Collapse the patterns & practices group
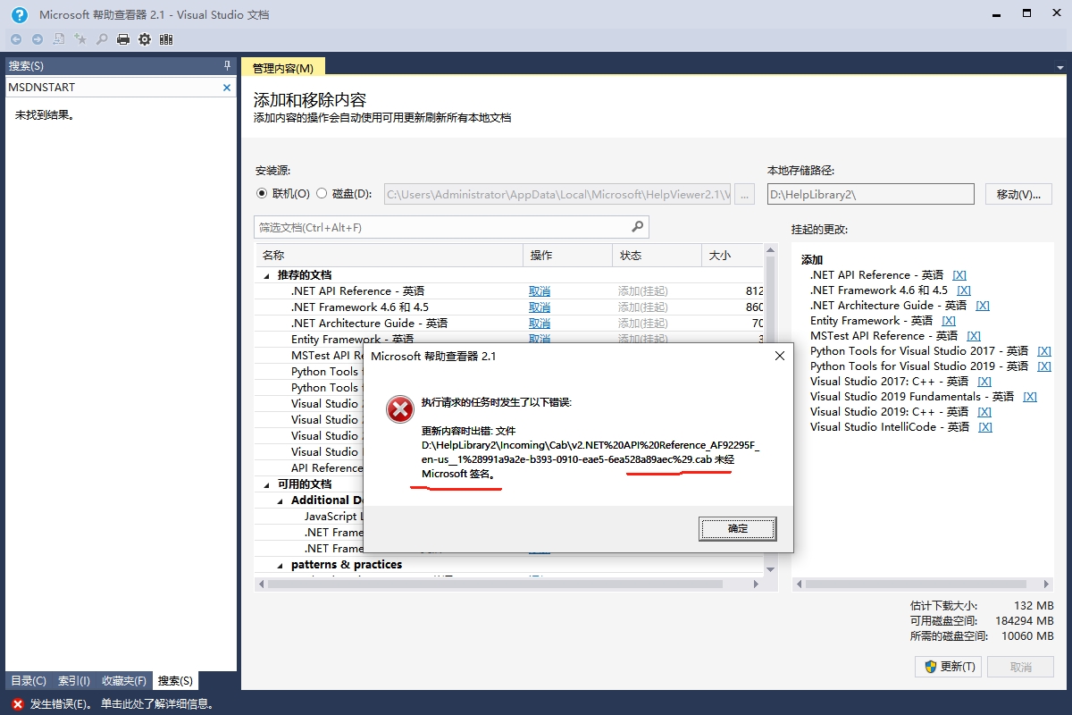Viewport: 1072px width, 715px height. point(280,565)
